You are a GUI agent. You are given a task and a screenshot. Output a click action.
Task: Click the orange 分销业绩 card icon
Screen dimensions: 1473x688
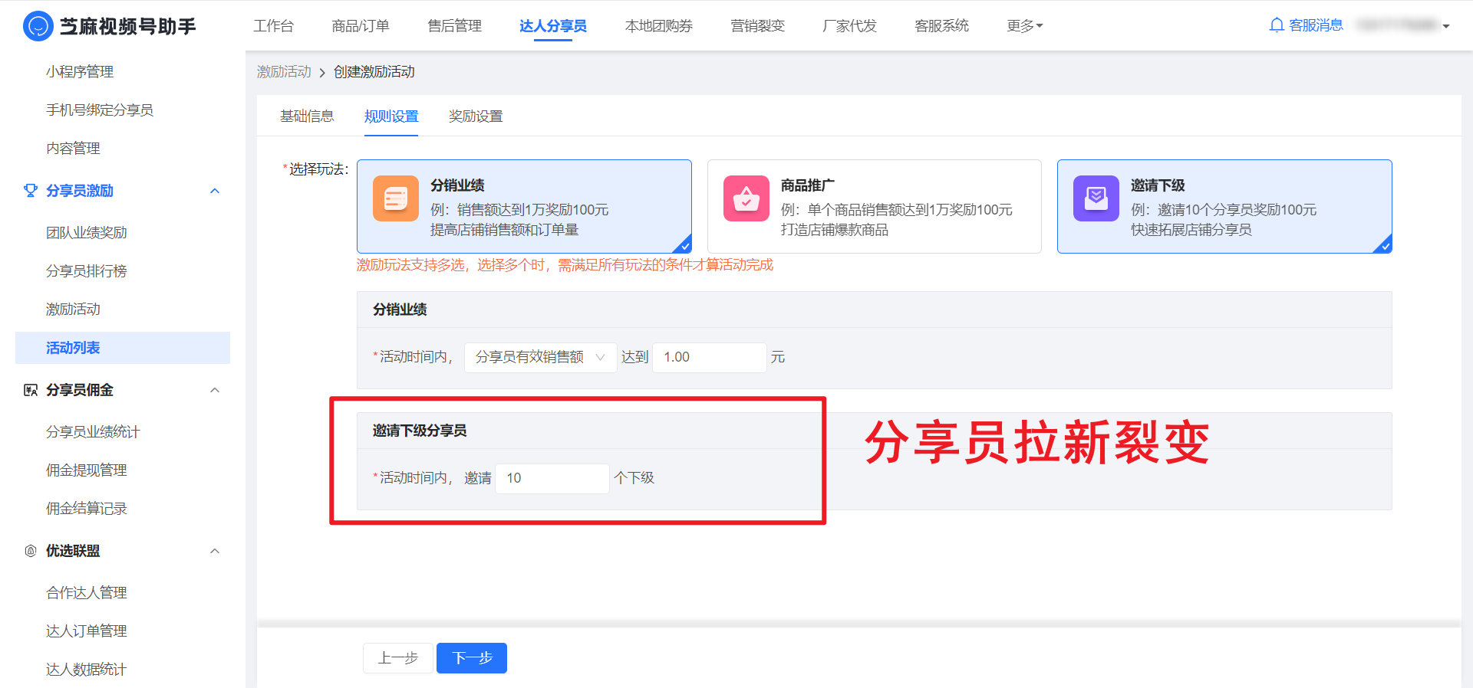[x=396, y=198]
